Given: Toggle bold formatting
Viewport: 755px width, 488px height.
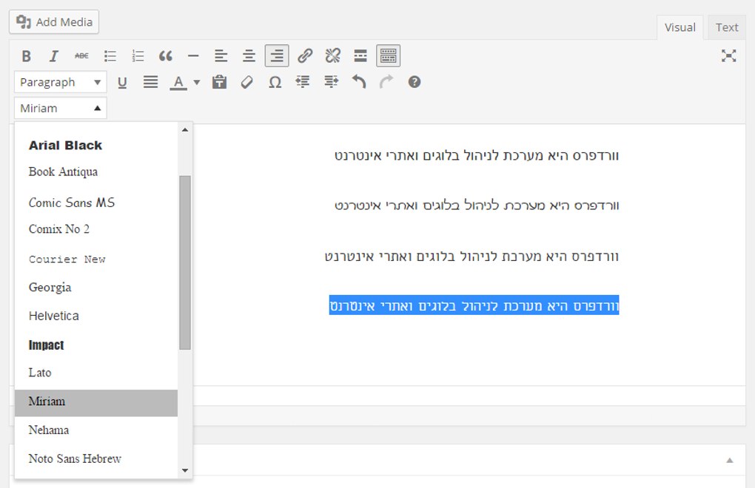Looking at the screenshot, I should tap(27, 56).
